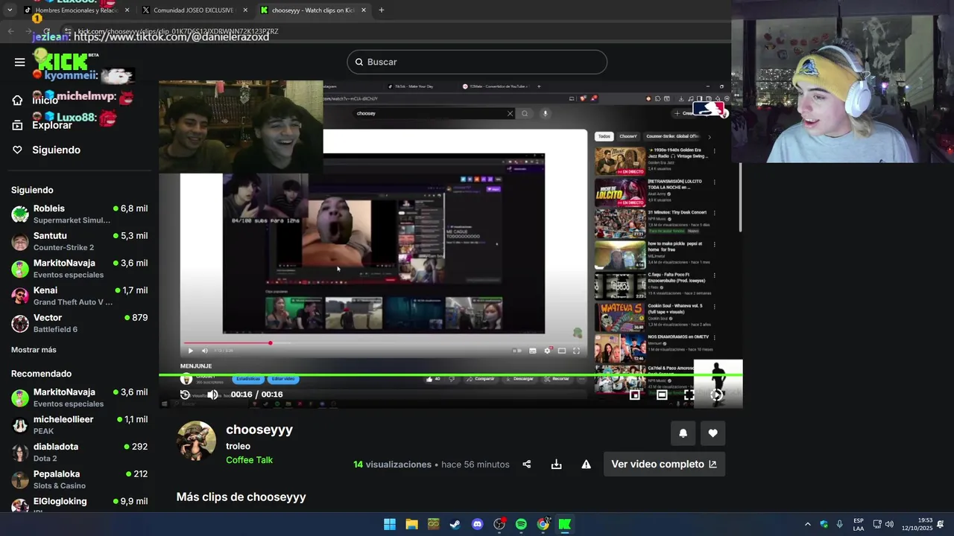Image resolution: width=954 pixels, height=536 pixels.
Task: Toggle notifications bell for chooseyyy
Action: click(x=683, y=433)
